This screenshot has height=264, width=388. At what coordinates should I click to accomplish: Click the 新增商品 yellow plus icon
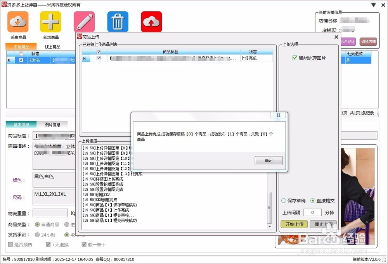[50, 22]
